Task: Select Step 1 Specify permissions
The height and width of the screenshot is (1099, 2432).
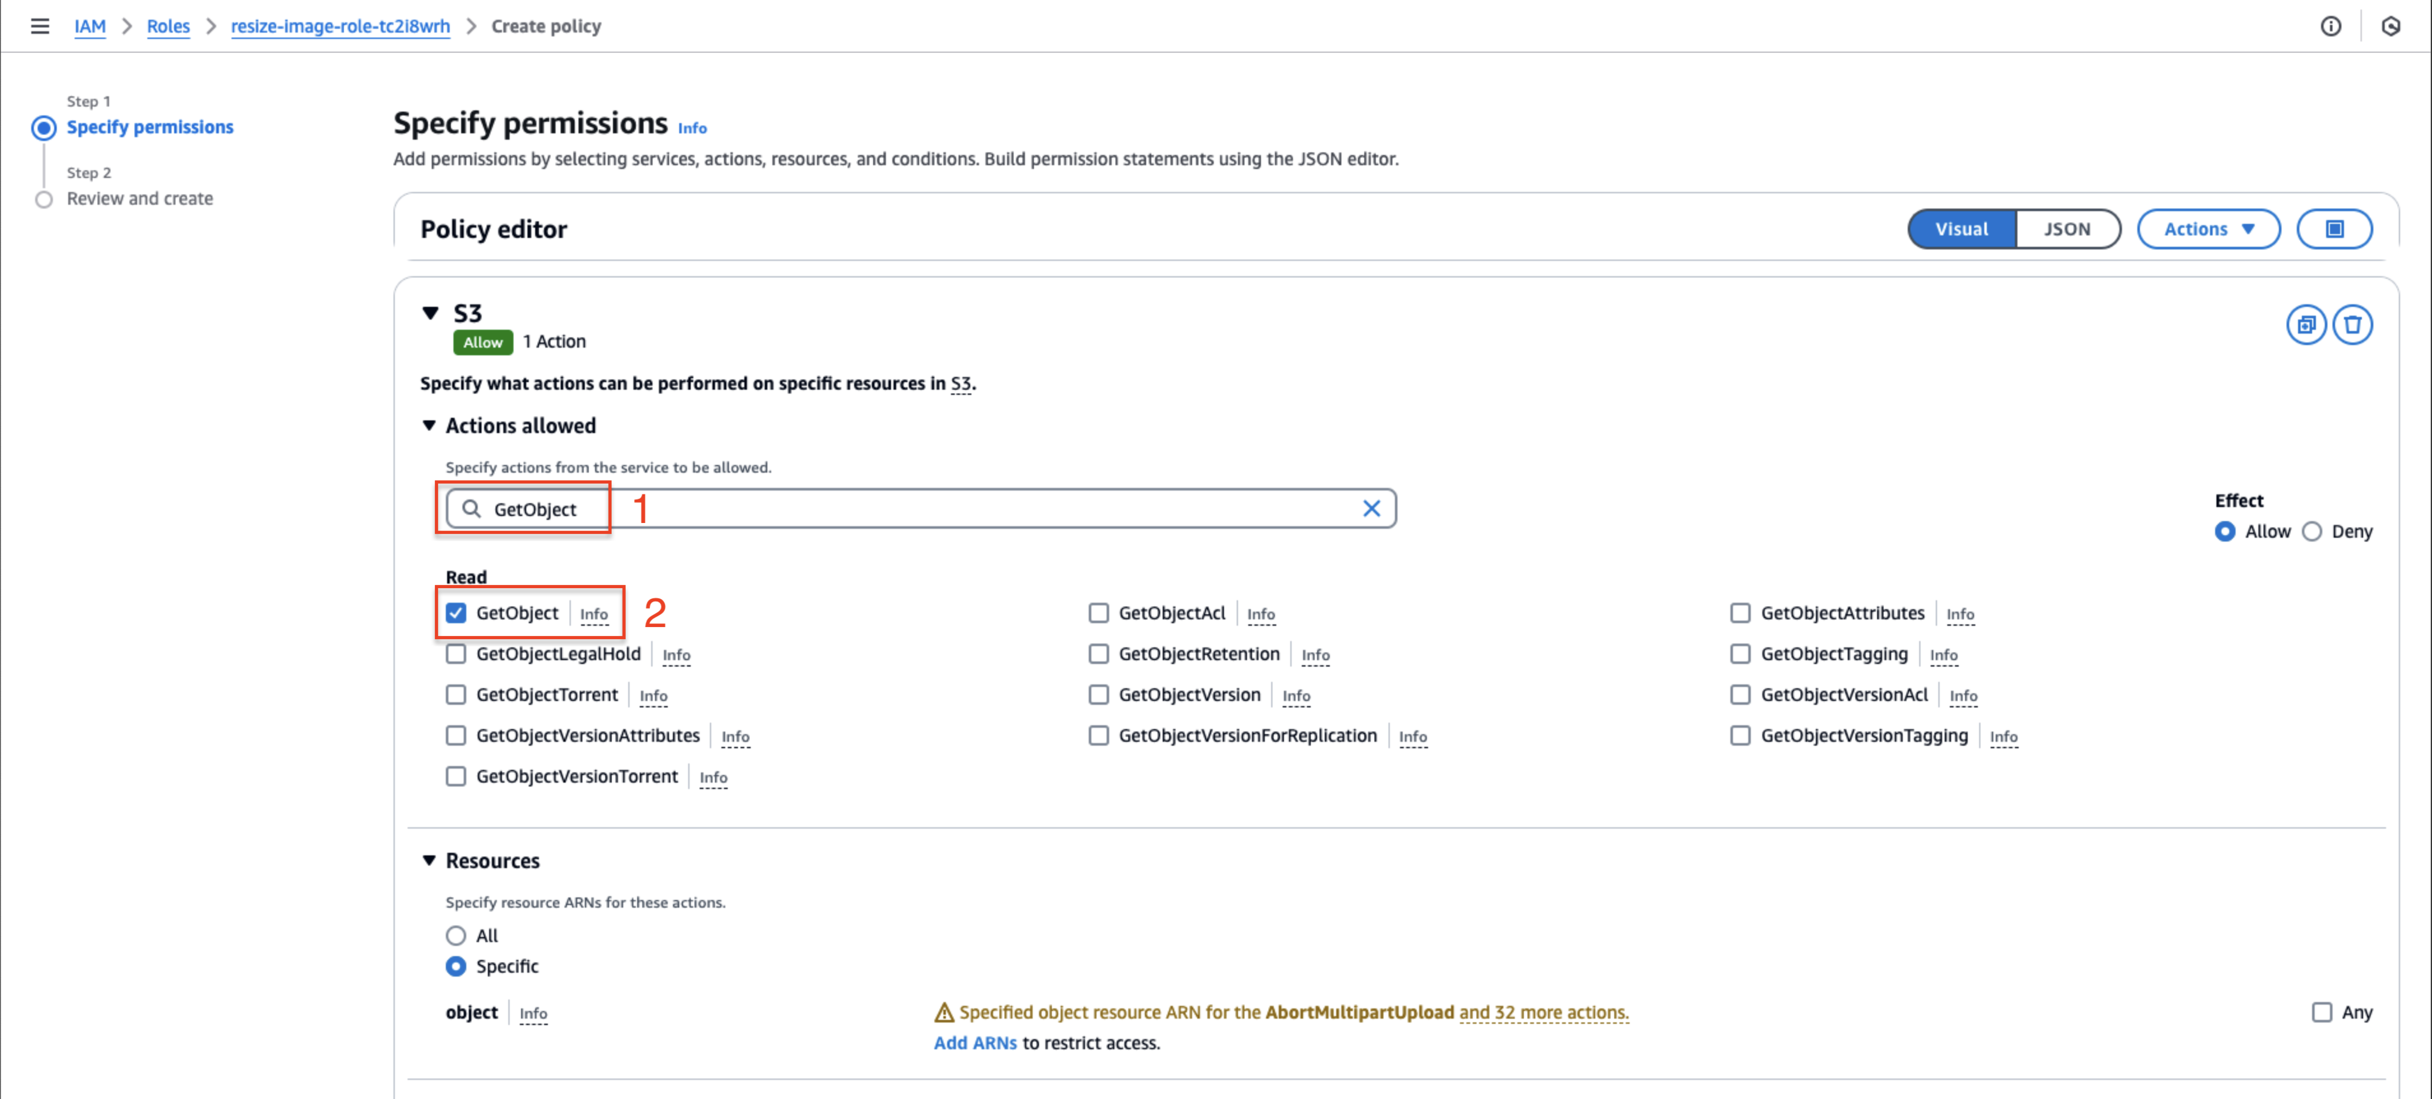Action: point(149,126)
